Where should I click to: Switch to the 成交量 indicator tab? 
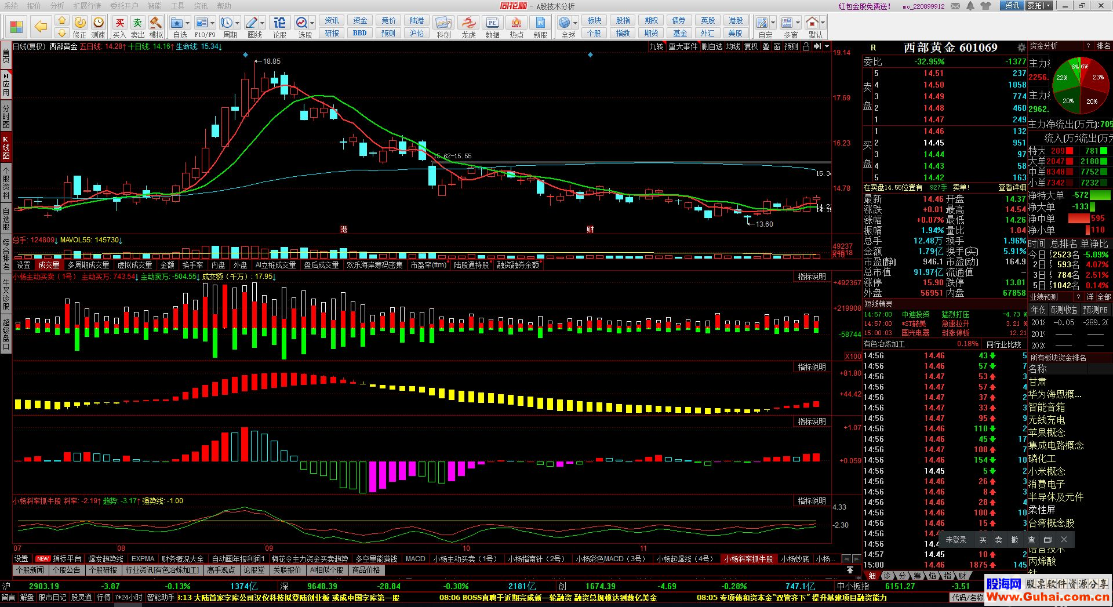point(49,265)
